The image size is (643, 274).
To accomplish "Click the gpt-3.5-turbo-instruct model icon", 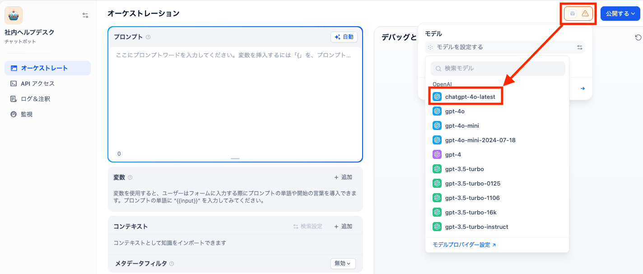I will pos(437,227).
